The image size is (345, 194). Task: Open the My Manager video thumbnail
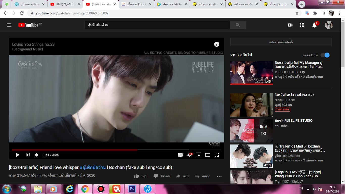[252, 73]
